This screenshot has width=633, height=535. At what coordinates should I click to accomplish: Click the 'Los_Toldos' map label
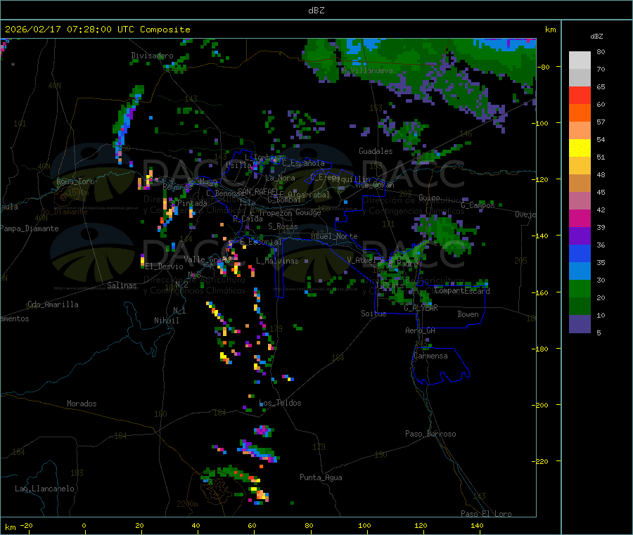280,403
